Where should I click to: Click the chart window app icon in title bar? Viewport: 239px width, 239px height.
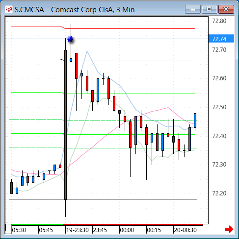(x=9, y=9)
